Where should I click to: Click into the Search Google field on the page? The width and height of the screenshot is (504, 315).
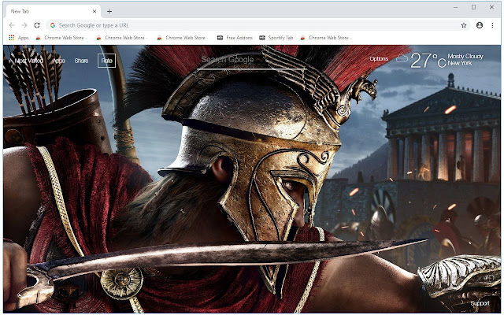coord(250,60)
